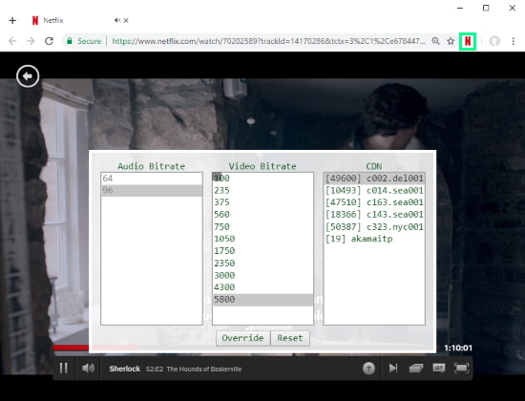Select video bitrate 235

[x=262, y=190]
